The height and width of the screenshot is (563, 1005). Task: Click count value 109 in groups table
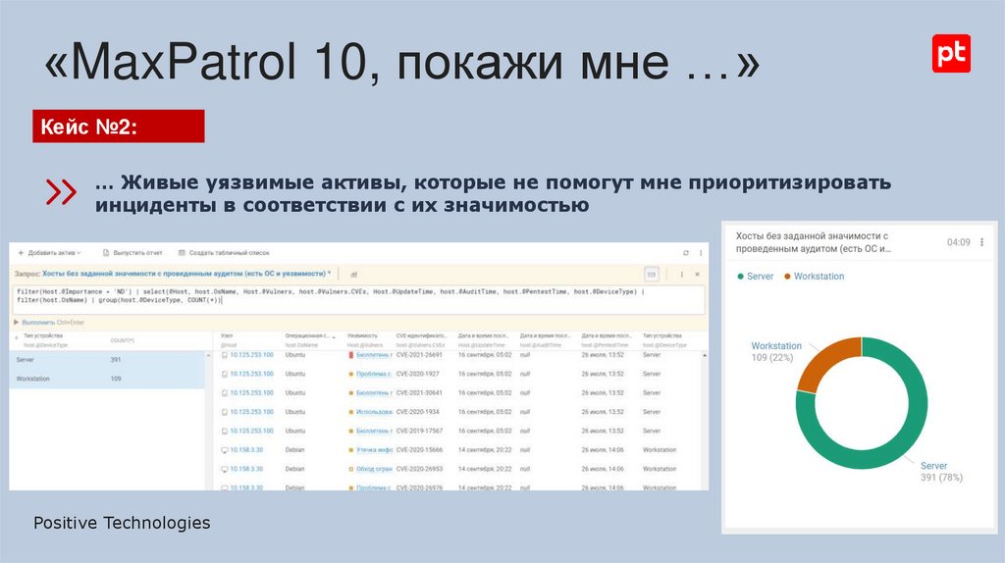pyautogui.click(x=116, y=380)
